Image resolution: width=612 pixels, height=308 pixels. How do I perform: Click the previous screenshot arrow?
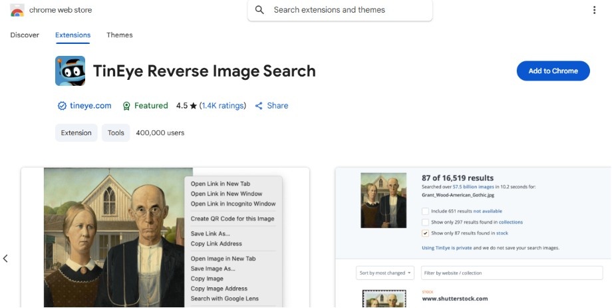point(6,258)
